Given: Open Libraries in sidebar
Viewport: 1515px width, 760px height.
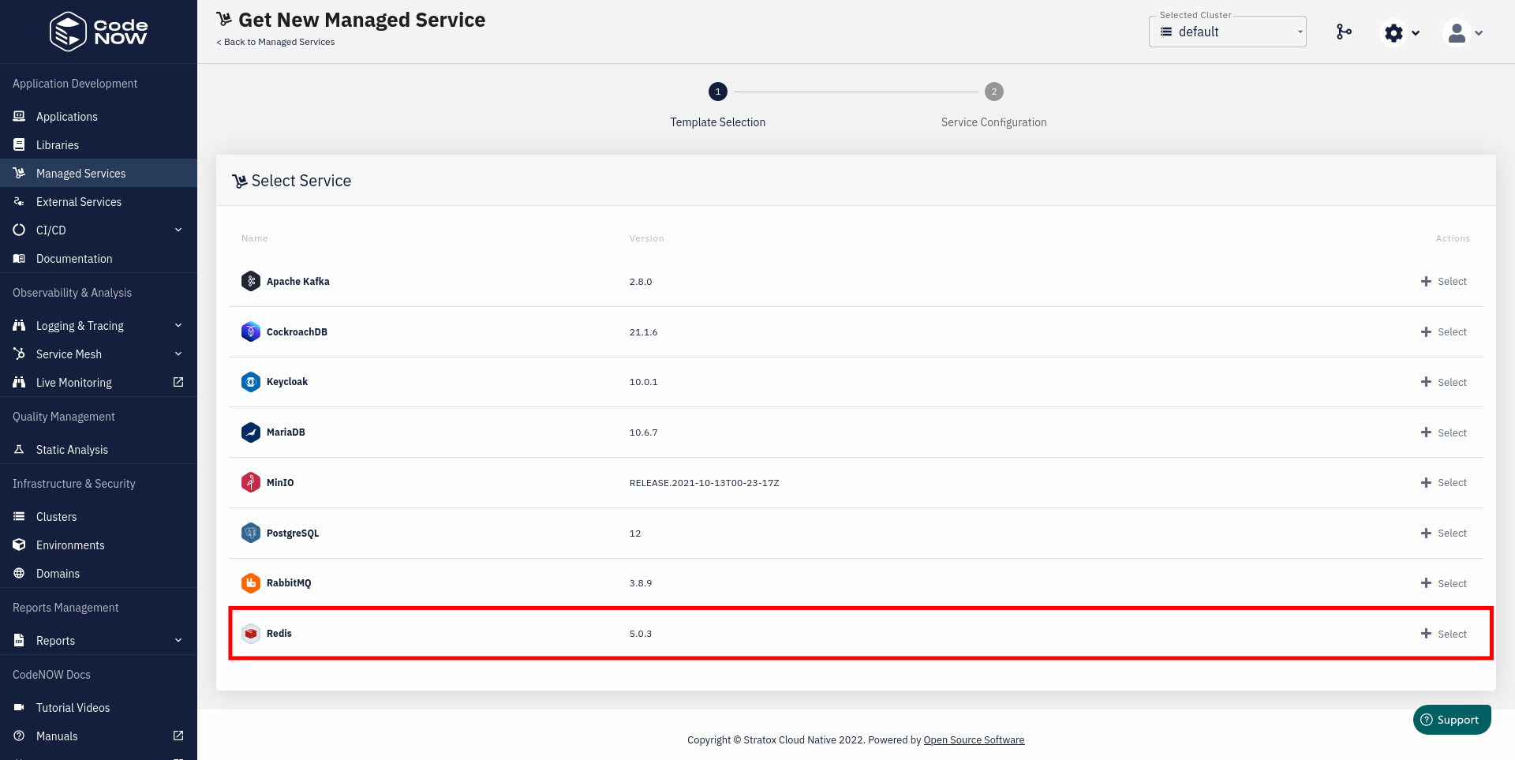Looking at the screenshot, I should click(x=99, y=144).
